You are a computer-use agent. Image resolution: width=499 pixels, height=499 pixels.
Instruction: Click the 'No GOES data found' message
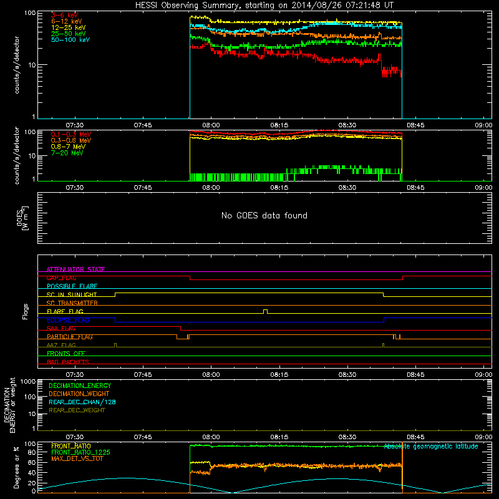[x=264, y=215]
